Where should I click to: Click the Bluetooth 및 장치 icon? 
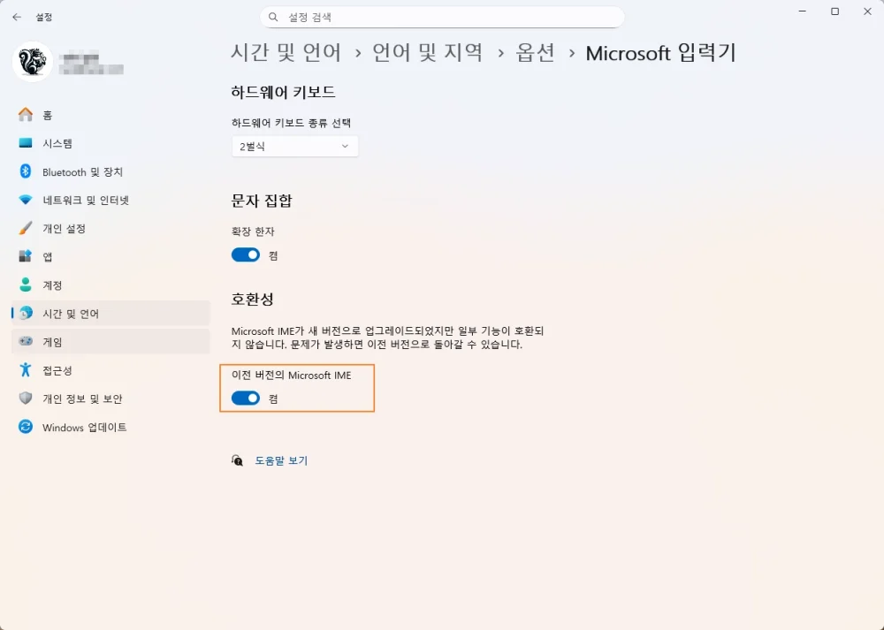(x=24, y=171)
